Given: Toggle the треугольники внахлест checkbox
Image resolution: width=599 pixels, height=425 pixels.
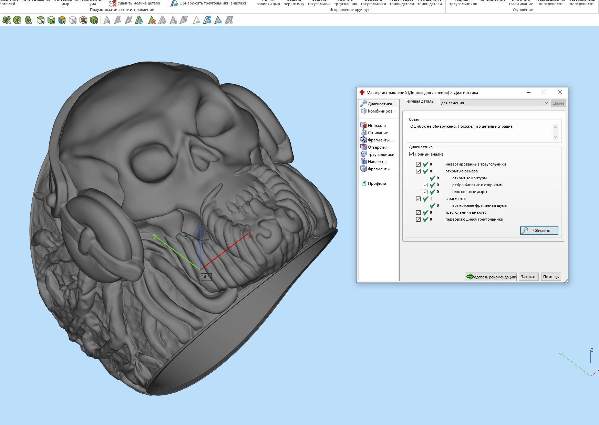Looking at the screenshot, I should coord(418,212).
